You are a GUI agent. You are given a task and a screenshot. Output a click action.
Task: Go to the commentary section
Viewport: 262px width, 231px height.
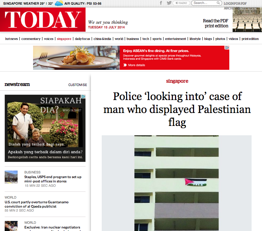coord(31,39)
